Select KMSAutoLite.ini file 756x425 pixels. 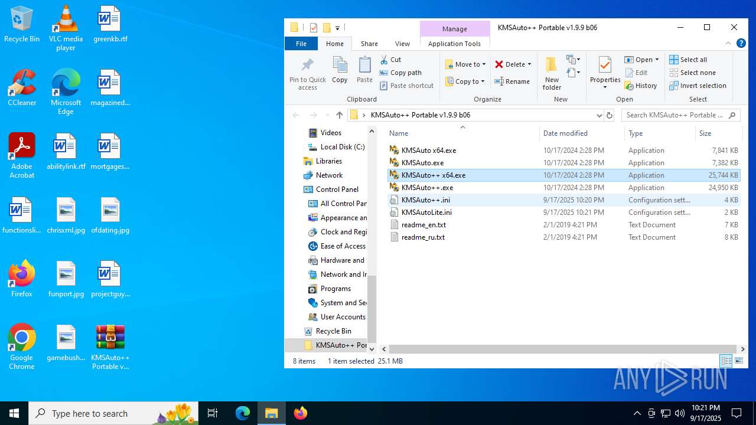(563, 212)
